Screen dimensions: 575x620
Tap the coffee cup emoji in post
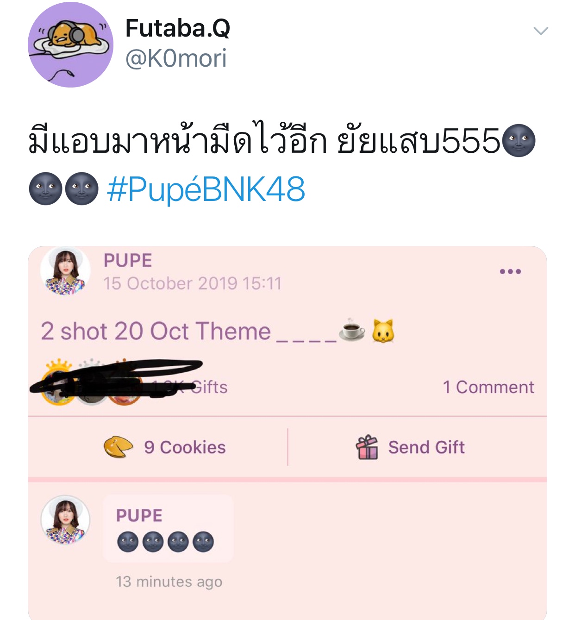tap(352, 330)
